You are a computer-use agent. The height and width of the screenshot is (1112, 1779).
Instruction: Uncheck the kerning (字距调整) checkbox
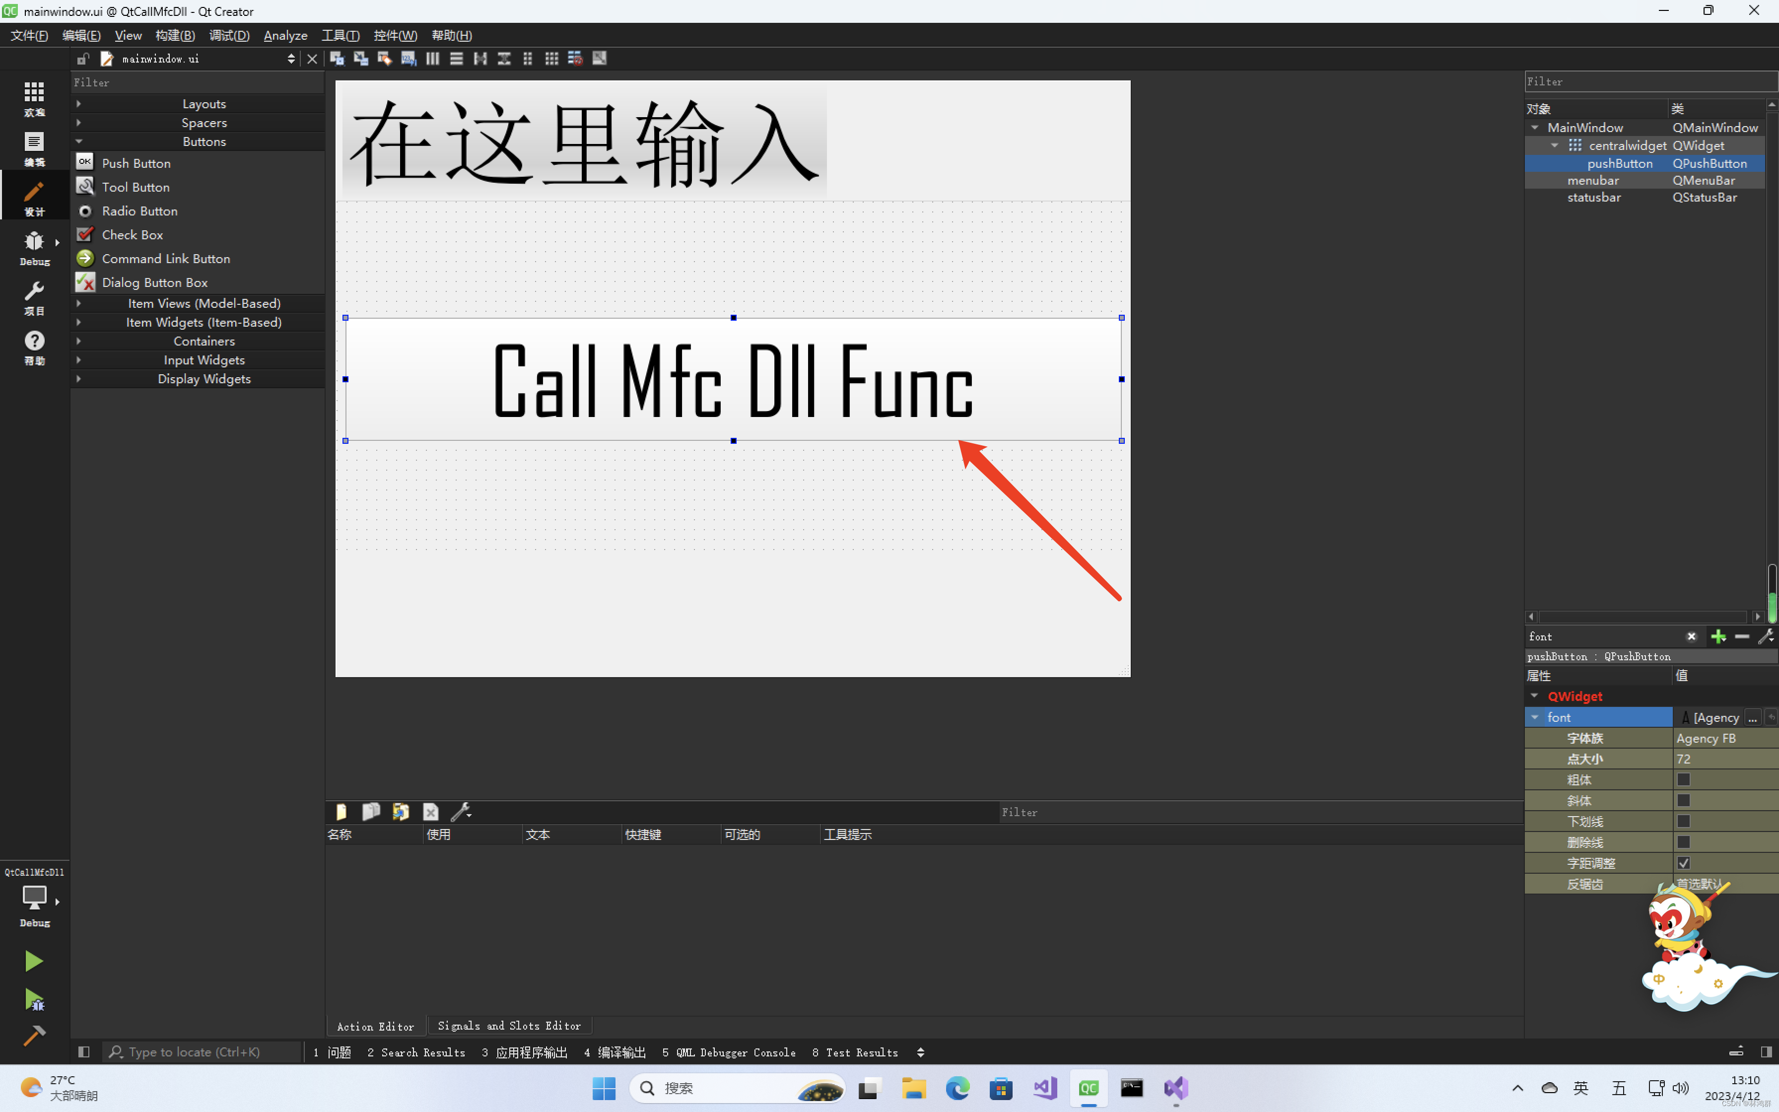(1683, 863)
